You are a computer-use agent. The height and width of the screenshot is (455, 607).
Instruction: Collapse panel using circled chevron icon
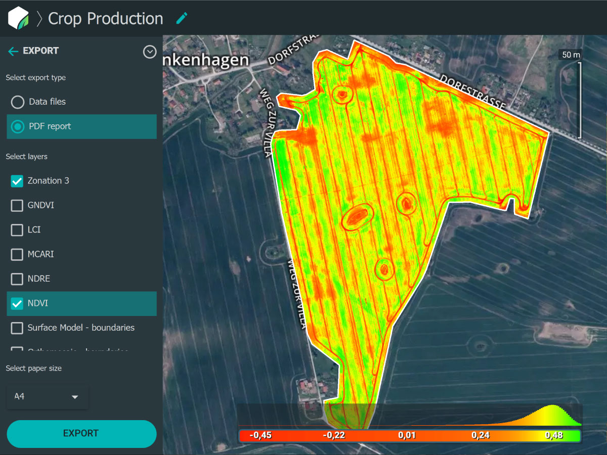(150, 52)
